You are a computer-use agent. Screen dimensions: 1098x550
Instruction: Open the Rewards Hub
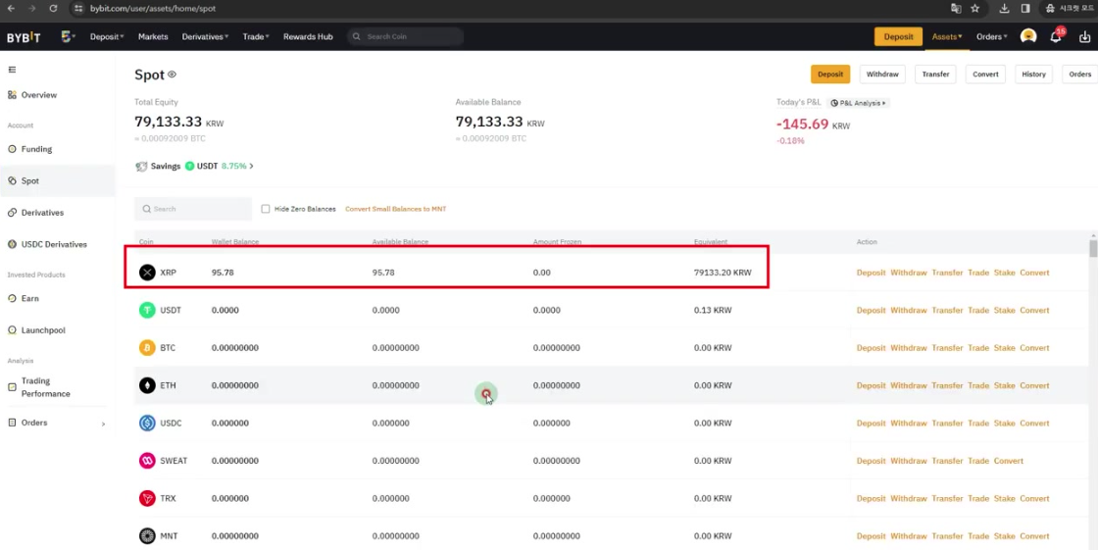coord(308,36)
